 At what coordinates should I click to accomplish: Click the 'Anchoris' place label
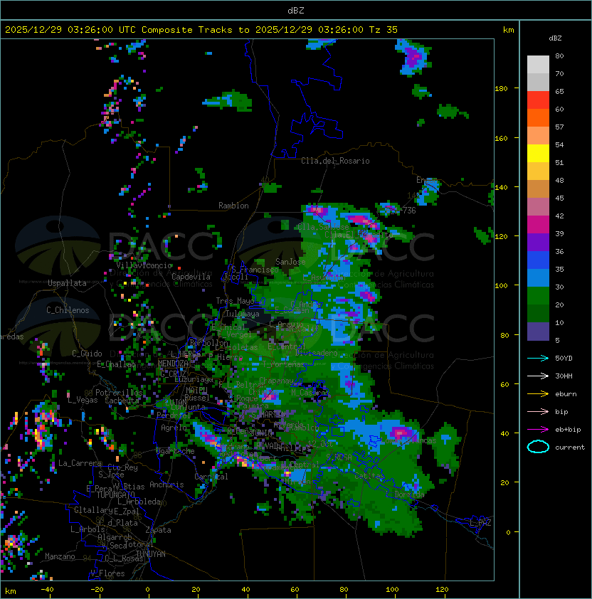click(166, 484)
